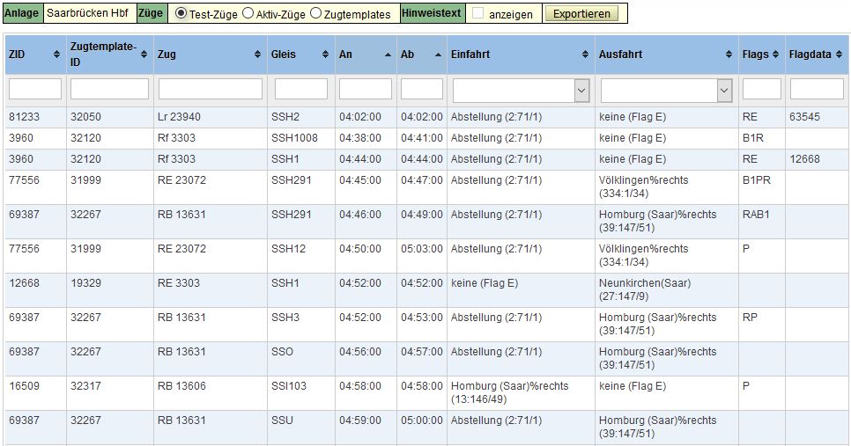Sort by An arrival time arrow
This screenshot has width=851, height=446.
(x=388, y=55)
